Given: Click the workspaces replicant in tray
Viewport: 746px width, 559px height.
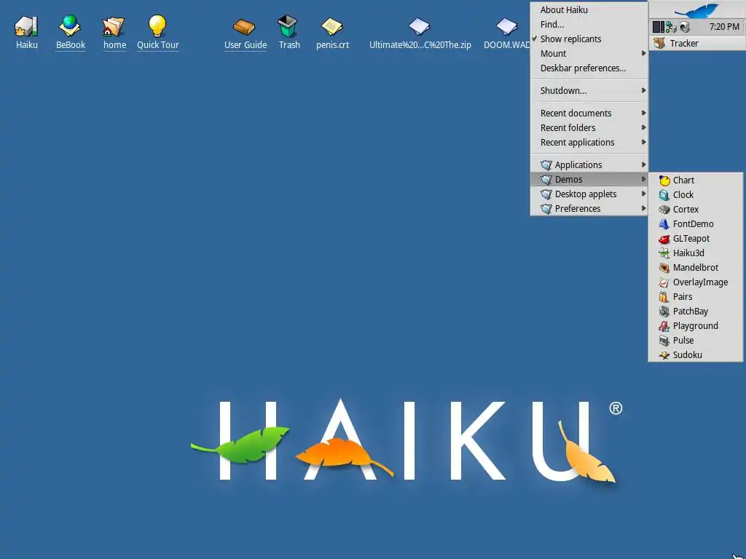Looking at the screenshot, I should (x=659, y=27).
